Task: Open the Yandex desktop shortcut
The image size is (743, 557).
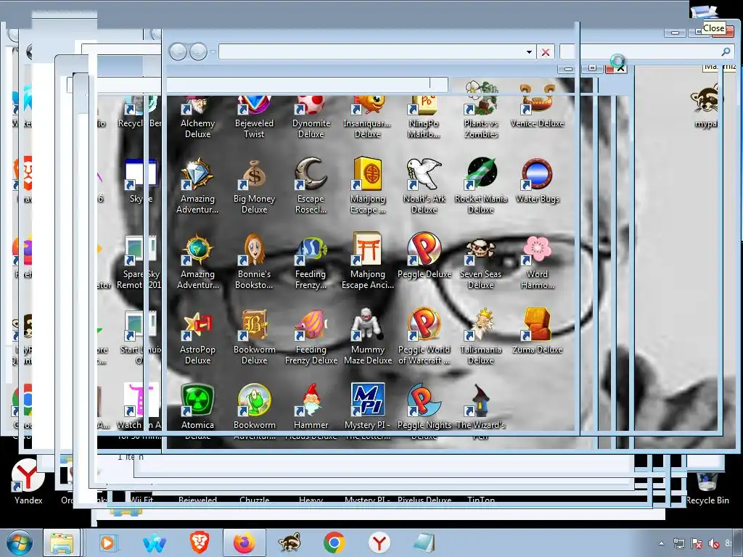Action: click(x=28, y=482)
